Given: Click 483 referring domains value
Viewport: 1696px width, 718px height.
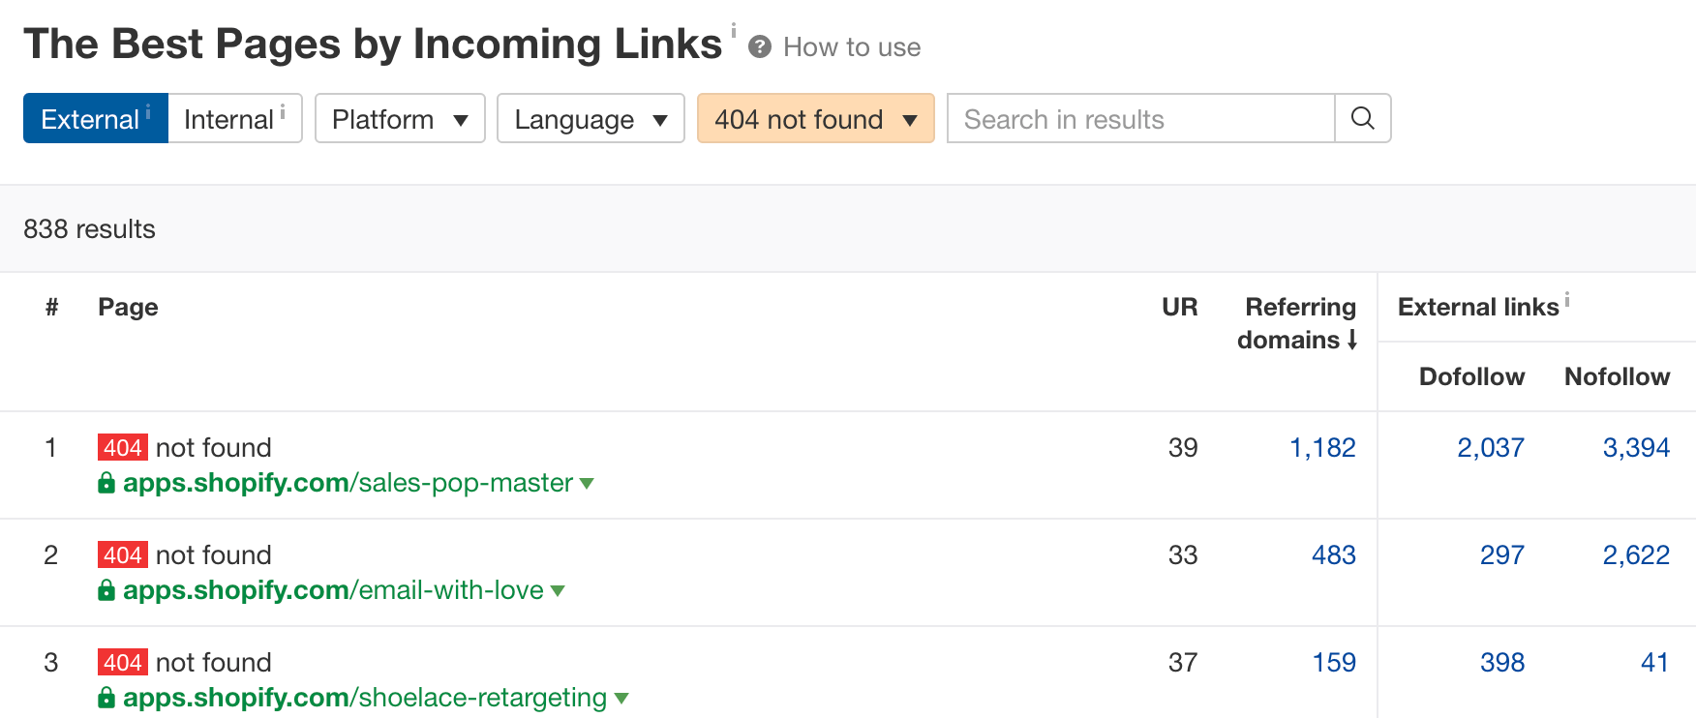Looking at the screenshot, I should click(x=1334, y=554).
